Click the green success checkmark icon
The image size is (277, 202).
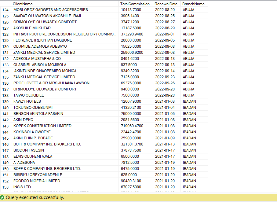[2, 197]
